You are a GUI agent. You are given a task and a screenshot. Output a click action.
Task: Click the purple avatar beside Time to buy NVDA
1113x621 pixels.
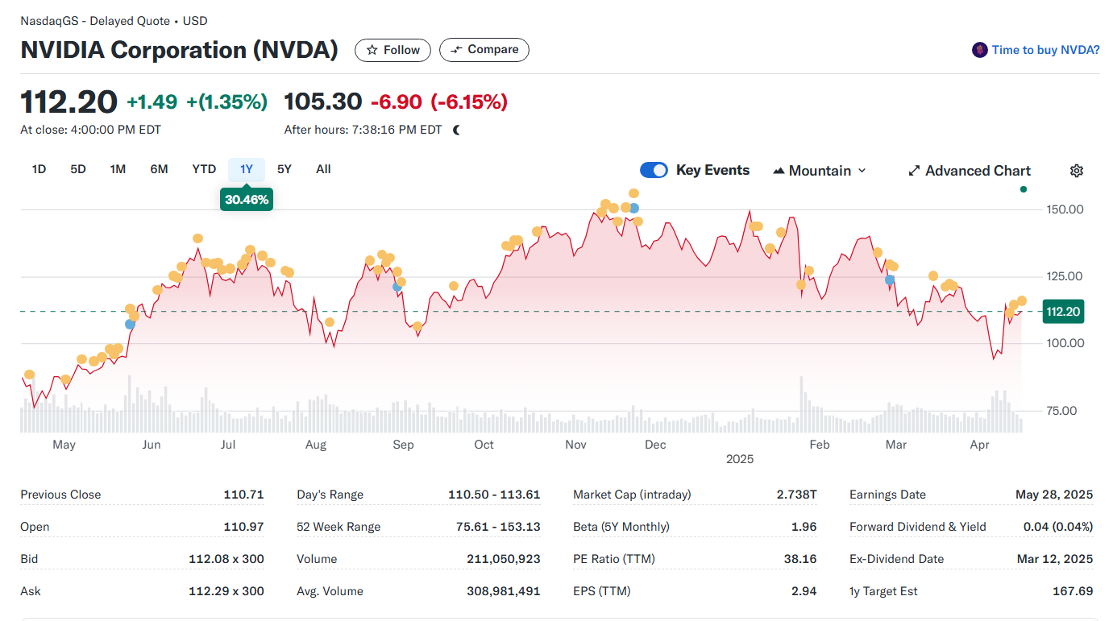[x=979, y=50]
